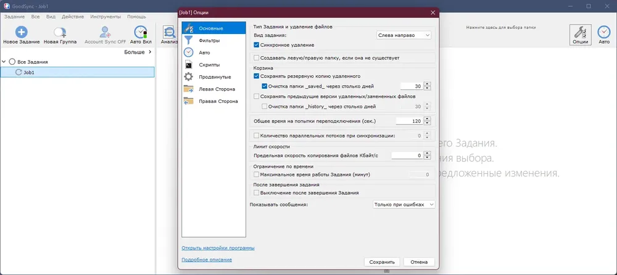Open the Инструменты menu
Viewport: 617px width, 275px height.
(x=106, y=17)
